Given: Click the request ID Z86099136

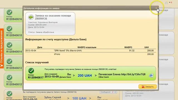Looking at the screenshot, I should tap(41, 19).
